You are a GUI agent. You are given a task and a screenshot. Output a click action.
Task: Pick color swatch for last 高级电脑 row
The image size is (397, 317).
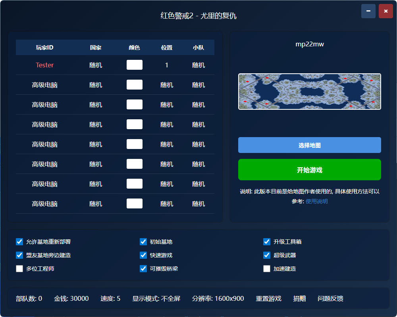[x=135, y=204]
